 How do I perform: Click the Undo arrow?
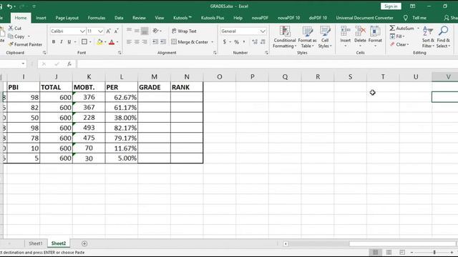point(9,6)
